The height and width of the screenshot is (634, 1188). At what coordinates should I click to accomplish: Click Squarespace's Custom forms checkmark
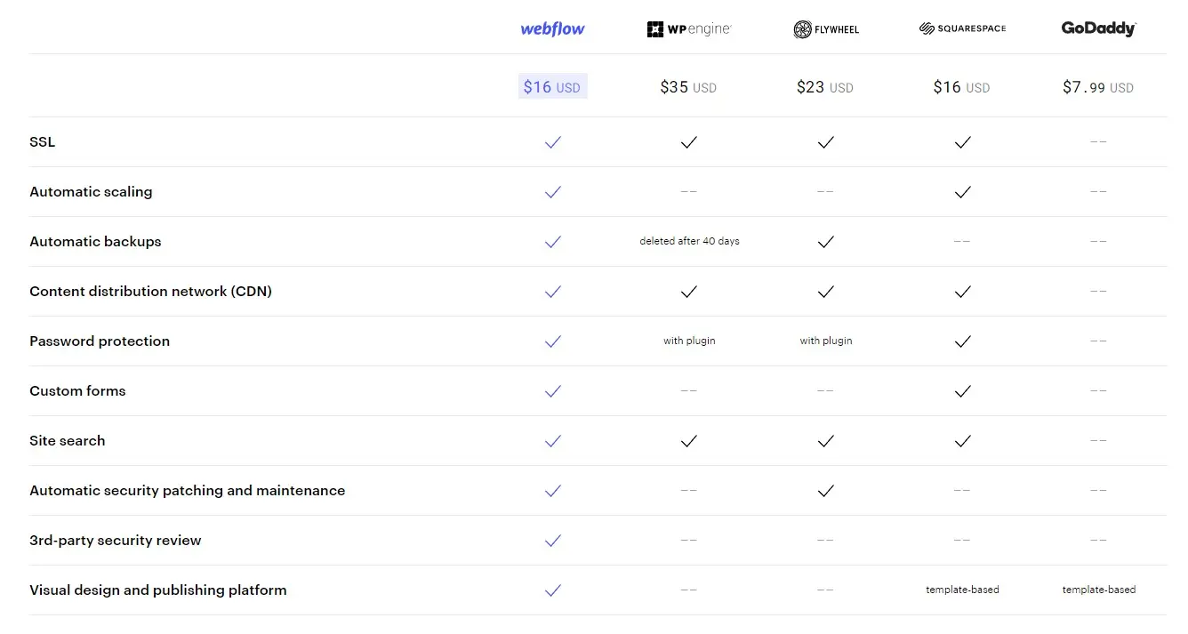[x=962, y=391]
